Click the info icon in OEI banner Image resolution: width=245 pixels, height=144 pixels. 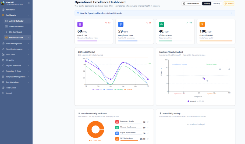tap(78, 13)
